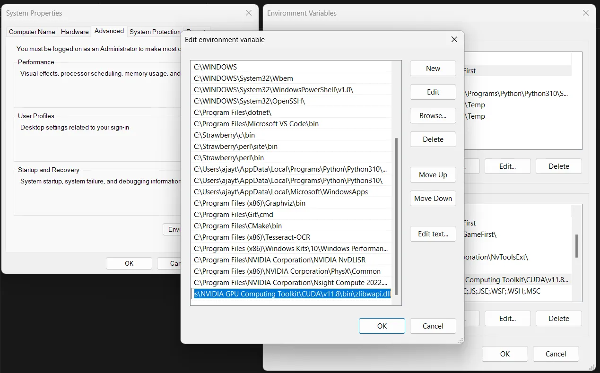Click Delete below the system variables list

pyautogui.click(x=559, y=319)
